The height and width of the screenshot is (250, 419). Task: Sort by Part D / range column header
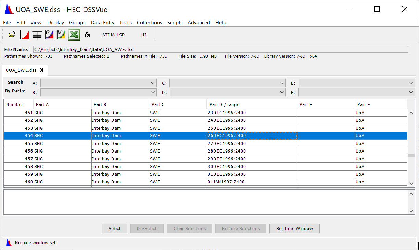click(x=252, y=104)
